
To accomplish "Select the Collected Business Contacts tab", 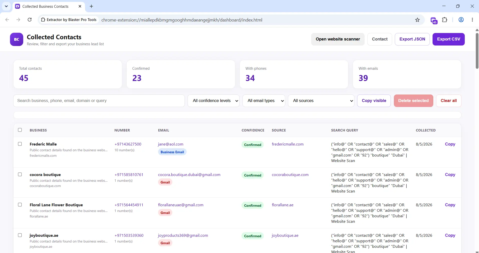I will point(49,6).
